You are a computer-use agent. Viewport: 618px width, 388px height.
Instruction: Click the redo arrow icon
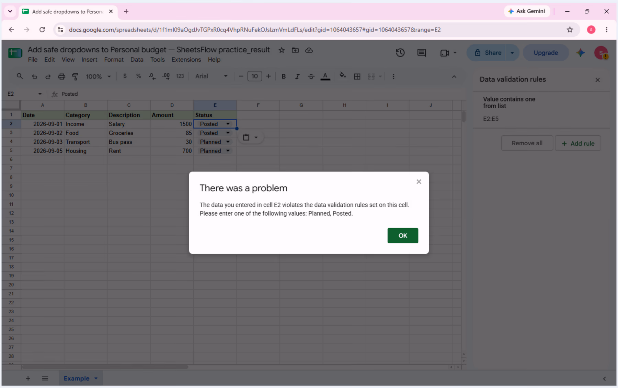tap(48, 76)
